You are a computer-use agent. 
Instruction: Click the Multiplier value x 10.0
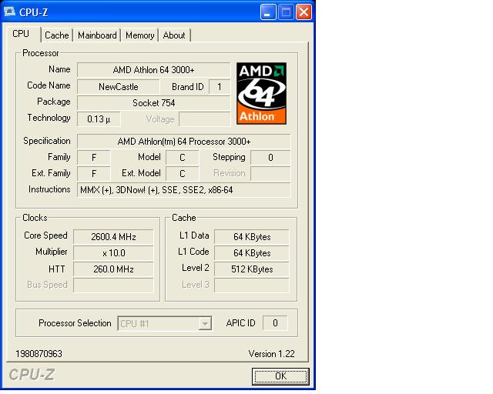(x=112, y=252)
